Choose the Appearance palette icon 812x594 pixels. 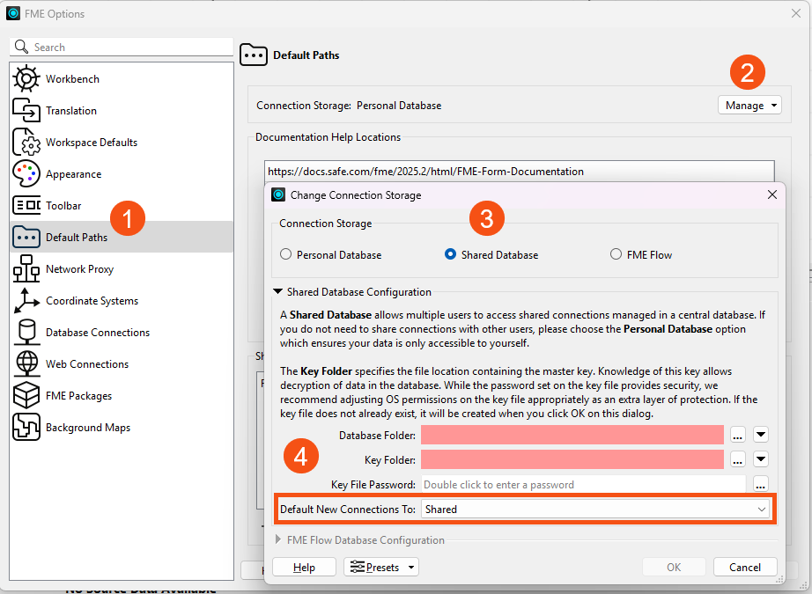[26, 174]
